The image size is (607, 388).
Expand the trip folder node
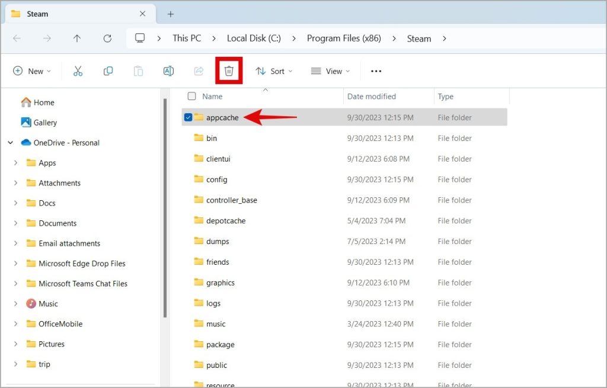[x=15, y=364]
